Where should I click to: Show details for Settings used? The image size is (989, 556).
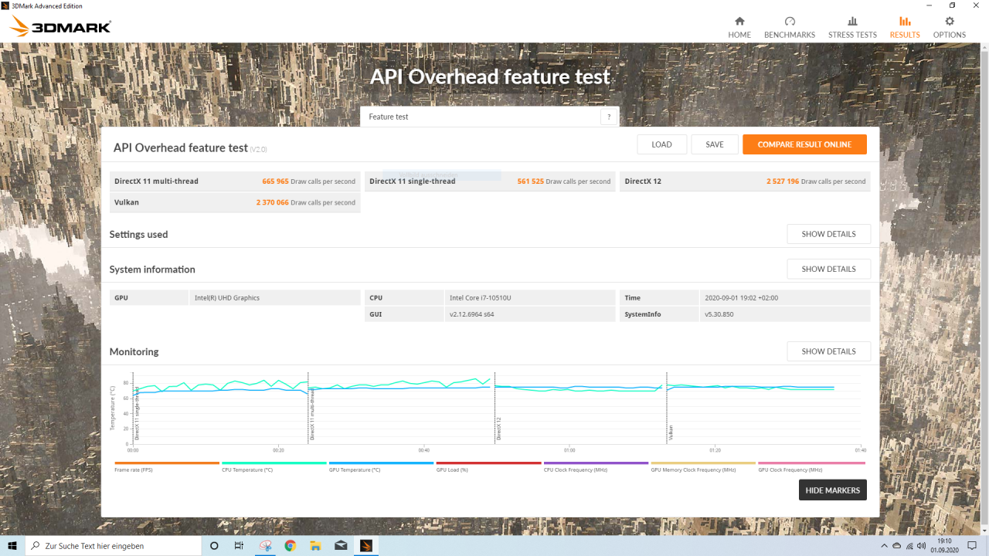828,234
